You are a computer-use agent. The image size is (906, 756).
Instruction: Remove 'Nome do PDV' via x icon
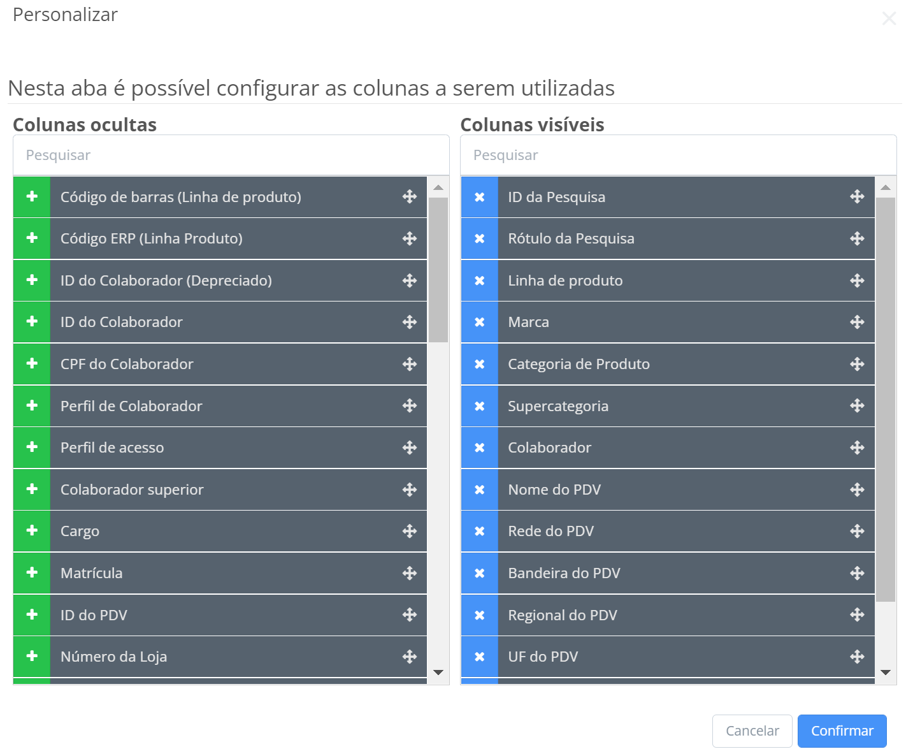[x=480, y=490]
